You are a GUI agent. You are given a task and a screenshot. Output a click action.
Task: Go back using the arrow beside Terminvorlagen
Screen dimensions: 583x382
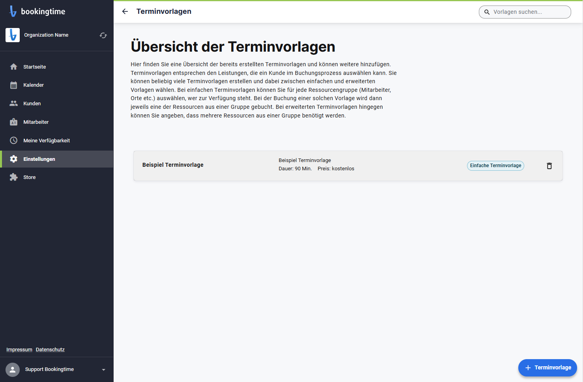point(125,11)
